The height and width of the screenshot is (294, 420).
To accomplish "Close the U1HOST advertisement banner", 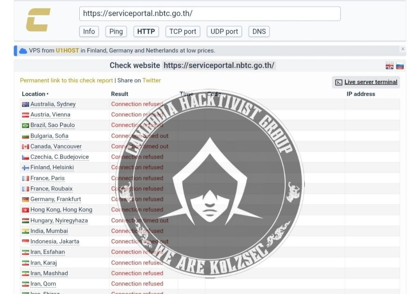I will coord(403,49).
